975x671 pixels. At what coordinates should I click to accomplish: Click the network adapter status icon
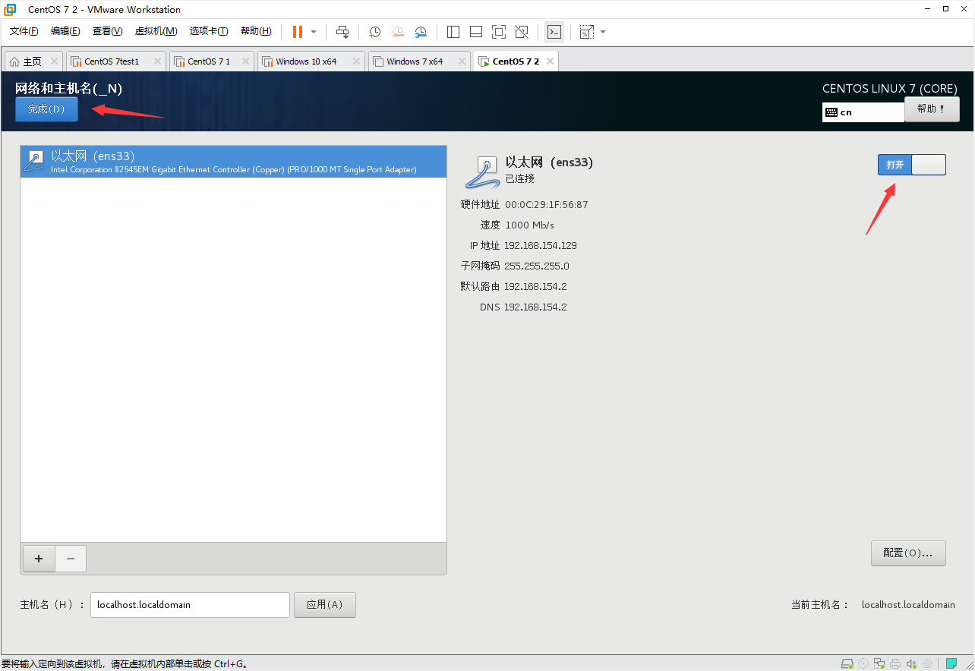tap(879, 663)
